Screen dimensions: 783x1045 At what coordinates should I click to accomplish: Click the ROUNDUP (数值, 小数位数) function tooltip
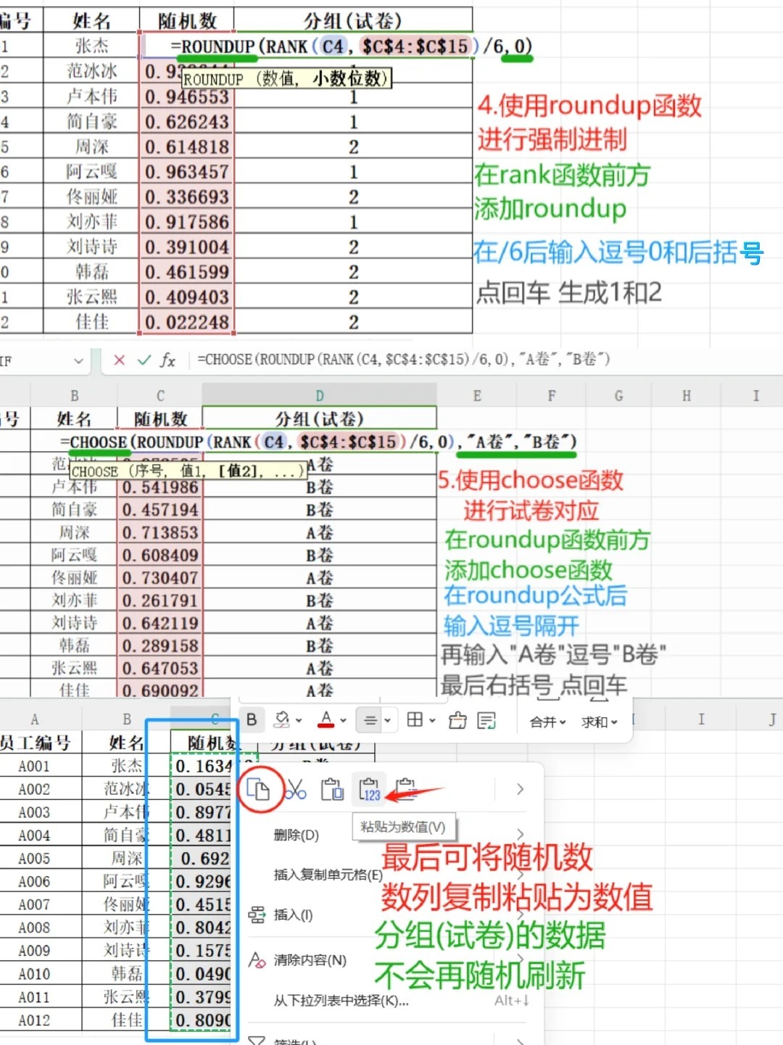coord(286,78)
